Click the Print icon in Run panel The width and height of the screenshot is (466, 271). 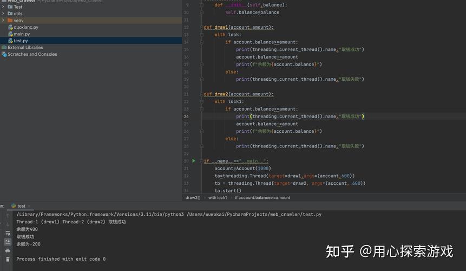coord(8,251)
